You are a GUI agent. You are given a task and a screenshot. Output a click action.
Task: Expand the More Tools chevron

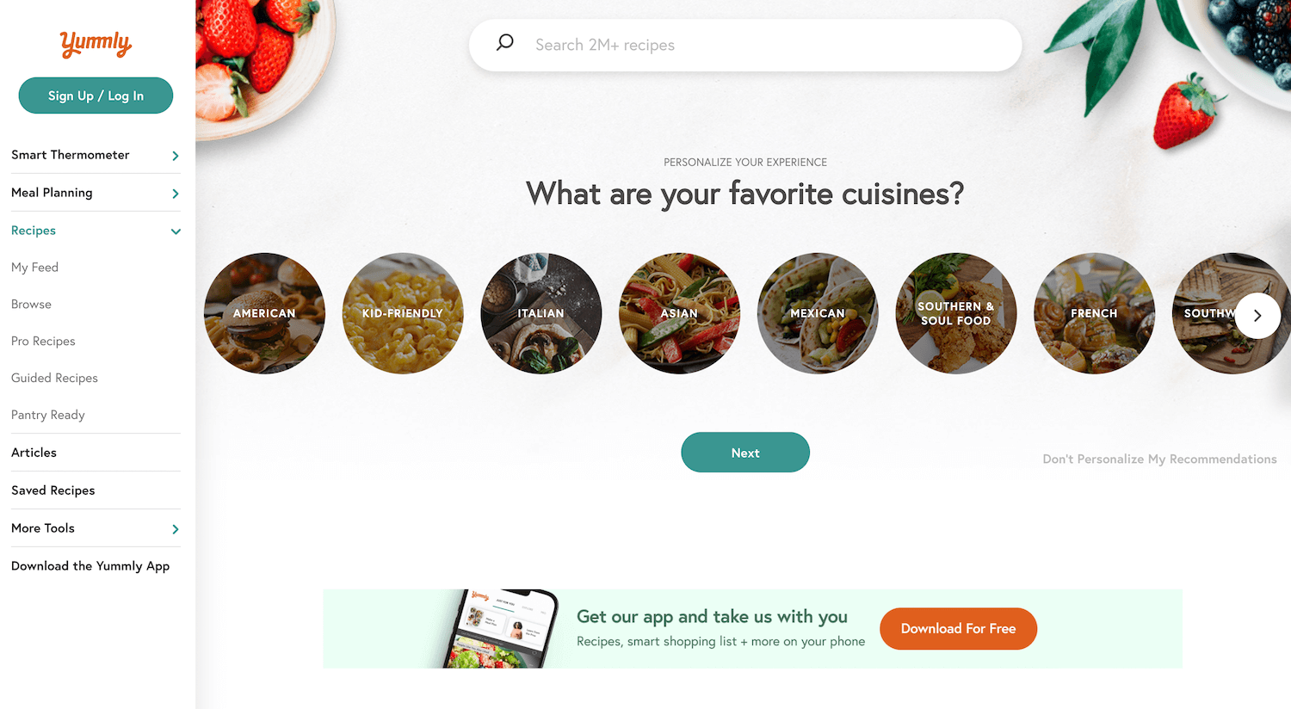[x=176, y=529]
